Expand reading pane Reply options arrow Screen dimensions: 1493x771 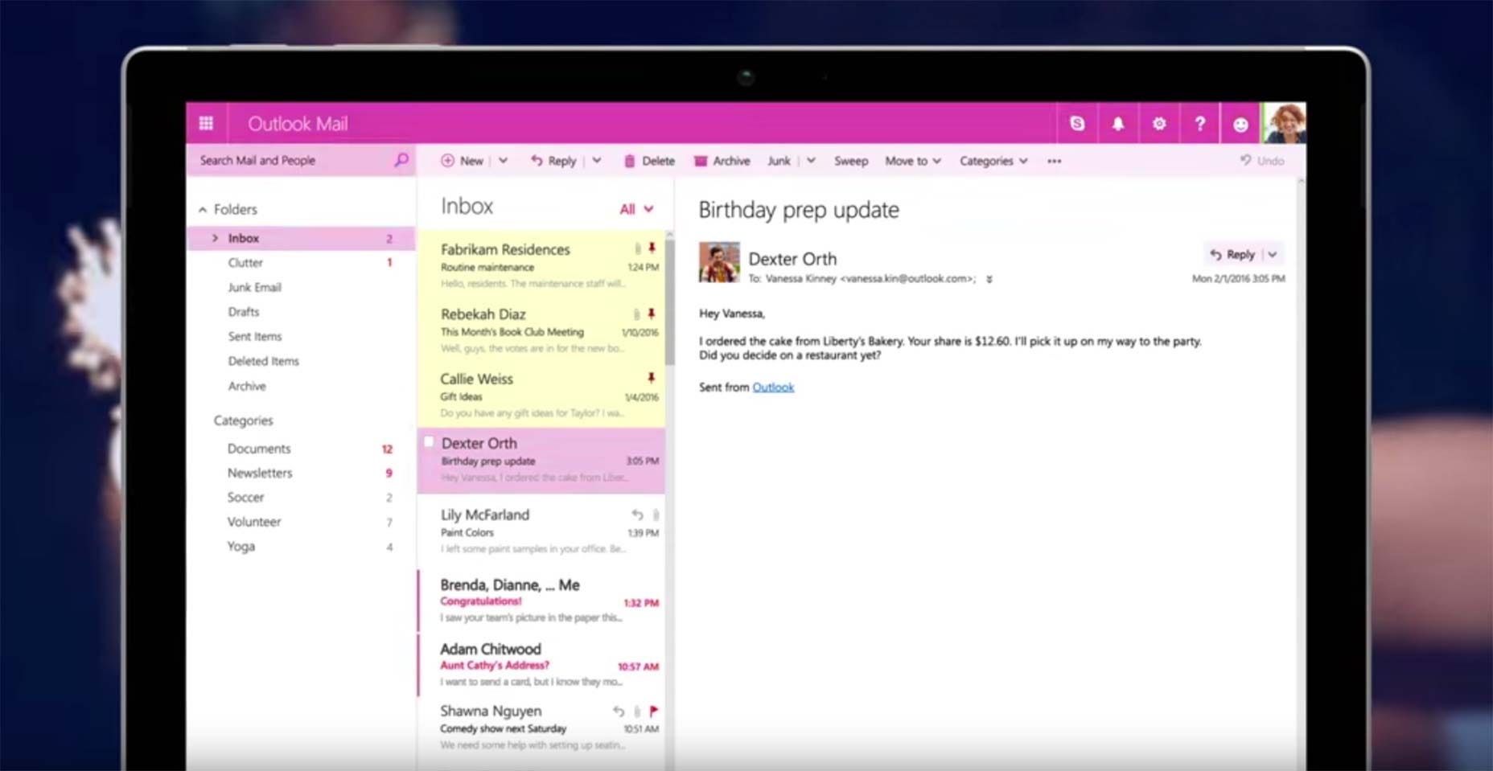click(x=1273, y=254)
